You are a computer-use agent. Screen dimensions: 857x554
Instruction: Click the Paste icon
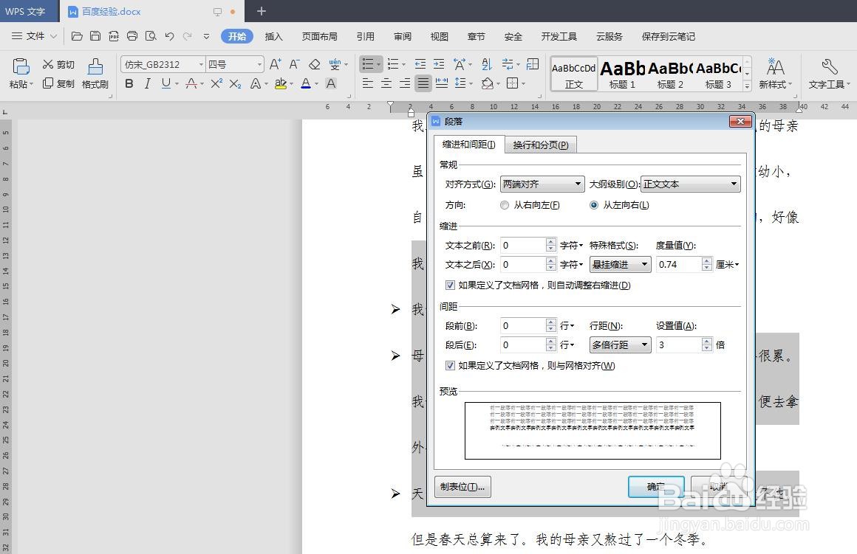21,66
